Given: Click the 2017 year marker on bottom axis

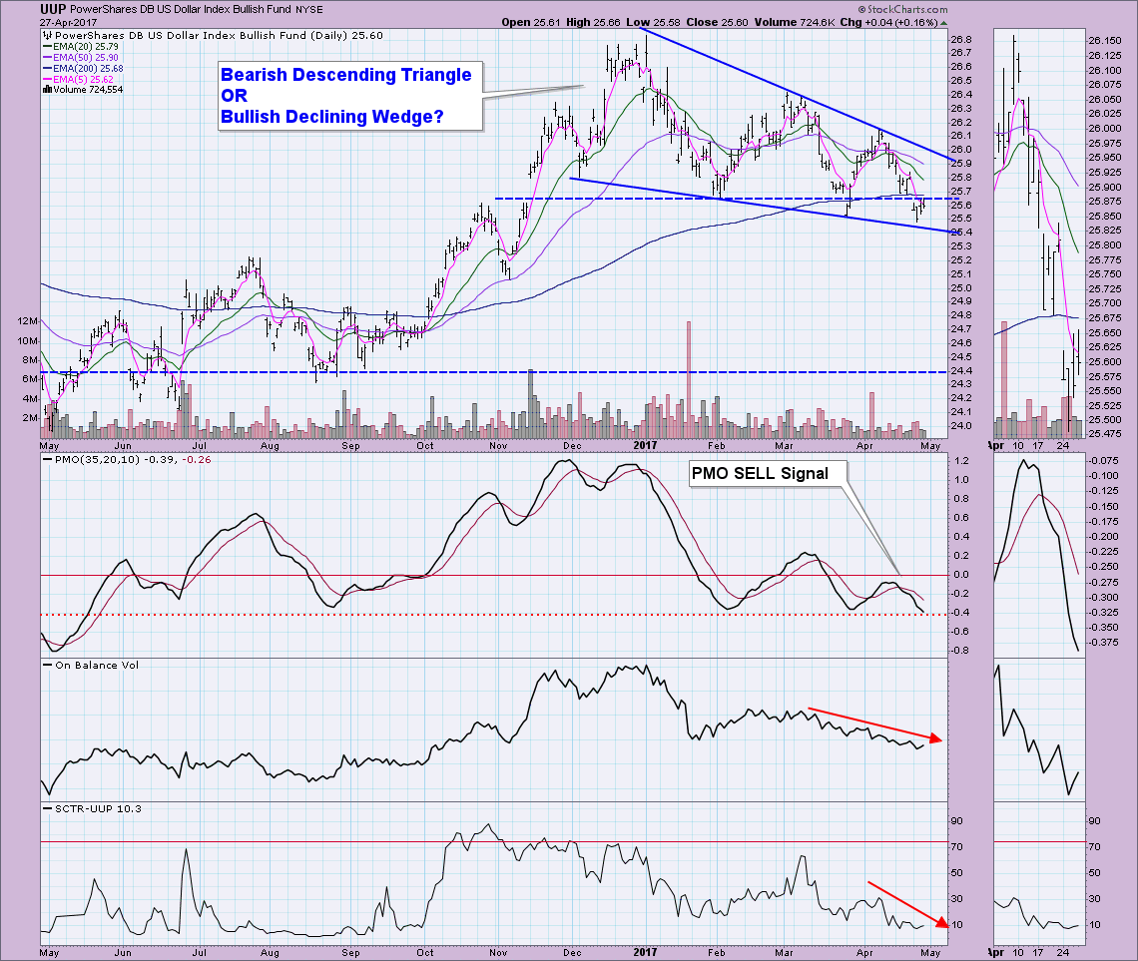Looking at the screenshot, I should coord(641,951).
